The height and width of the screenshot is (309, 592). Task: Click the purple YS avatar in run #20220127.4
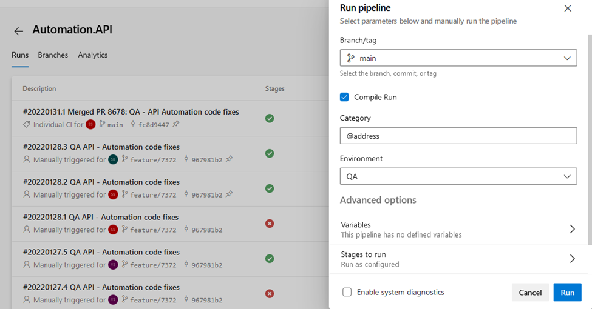(x=114, y=299)
